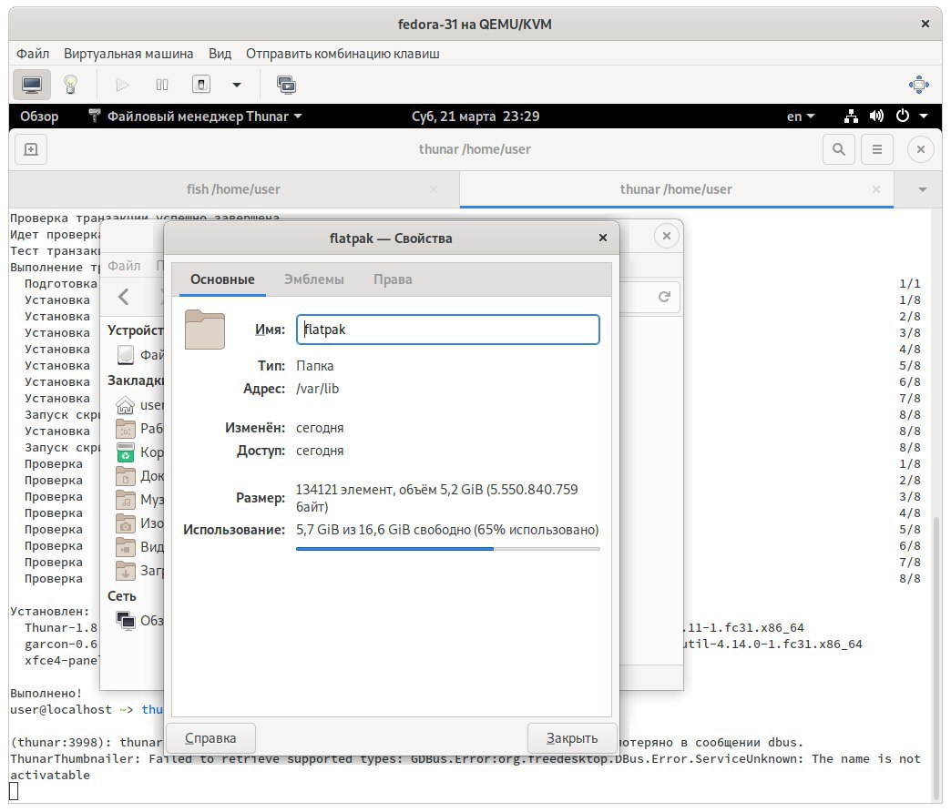Open terminal search
Viewport: 951px width, 812px height.
[839, 149]
